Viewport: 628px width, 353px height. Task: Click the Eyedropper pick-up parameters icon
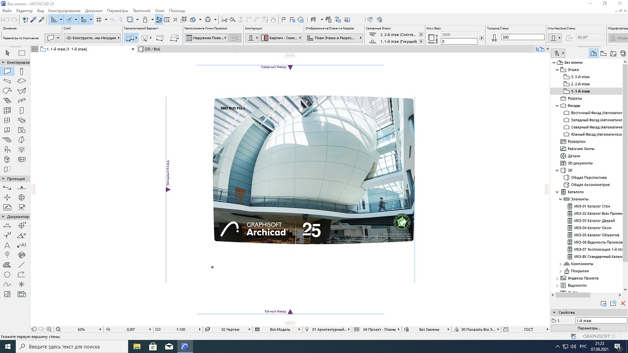(33, 20)
